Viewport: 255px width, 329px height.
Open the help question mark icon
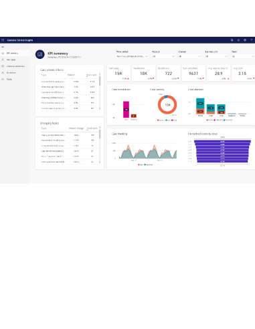tap(252, 40)
